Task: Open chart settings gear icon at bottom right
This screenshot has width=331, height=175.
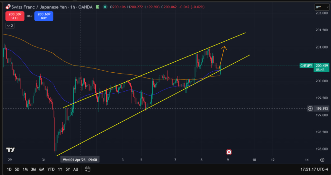Action: point(322,160)
